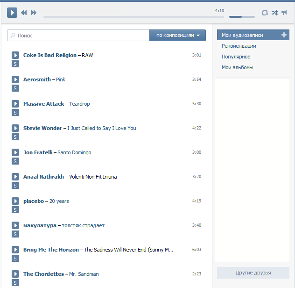This screenshot has height=288, width=295.
Task: Toggle broadcast megaphone icon
Action: click(x=284, y=13)
